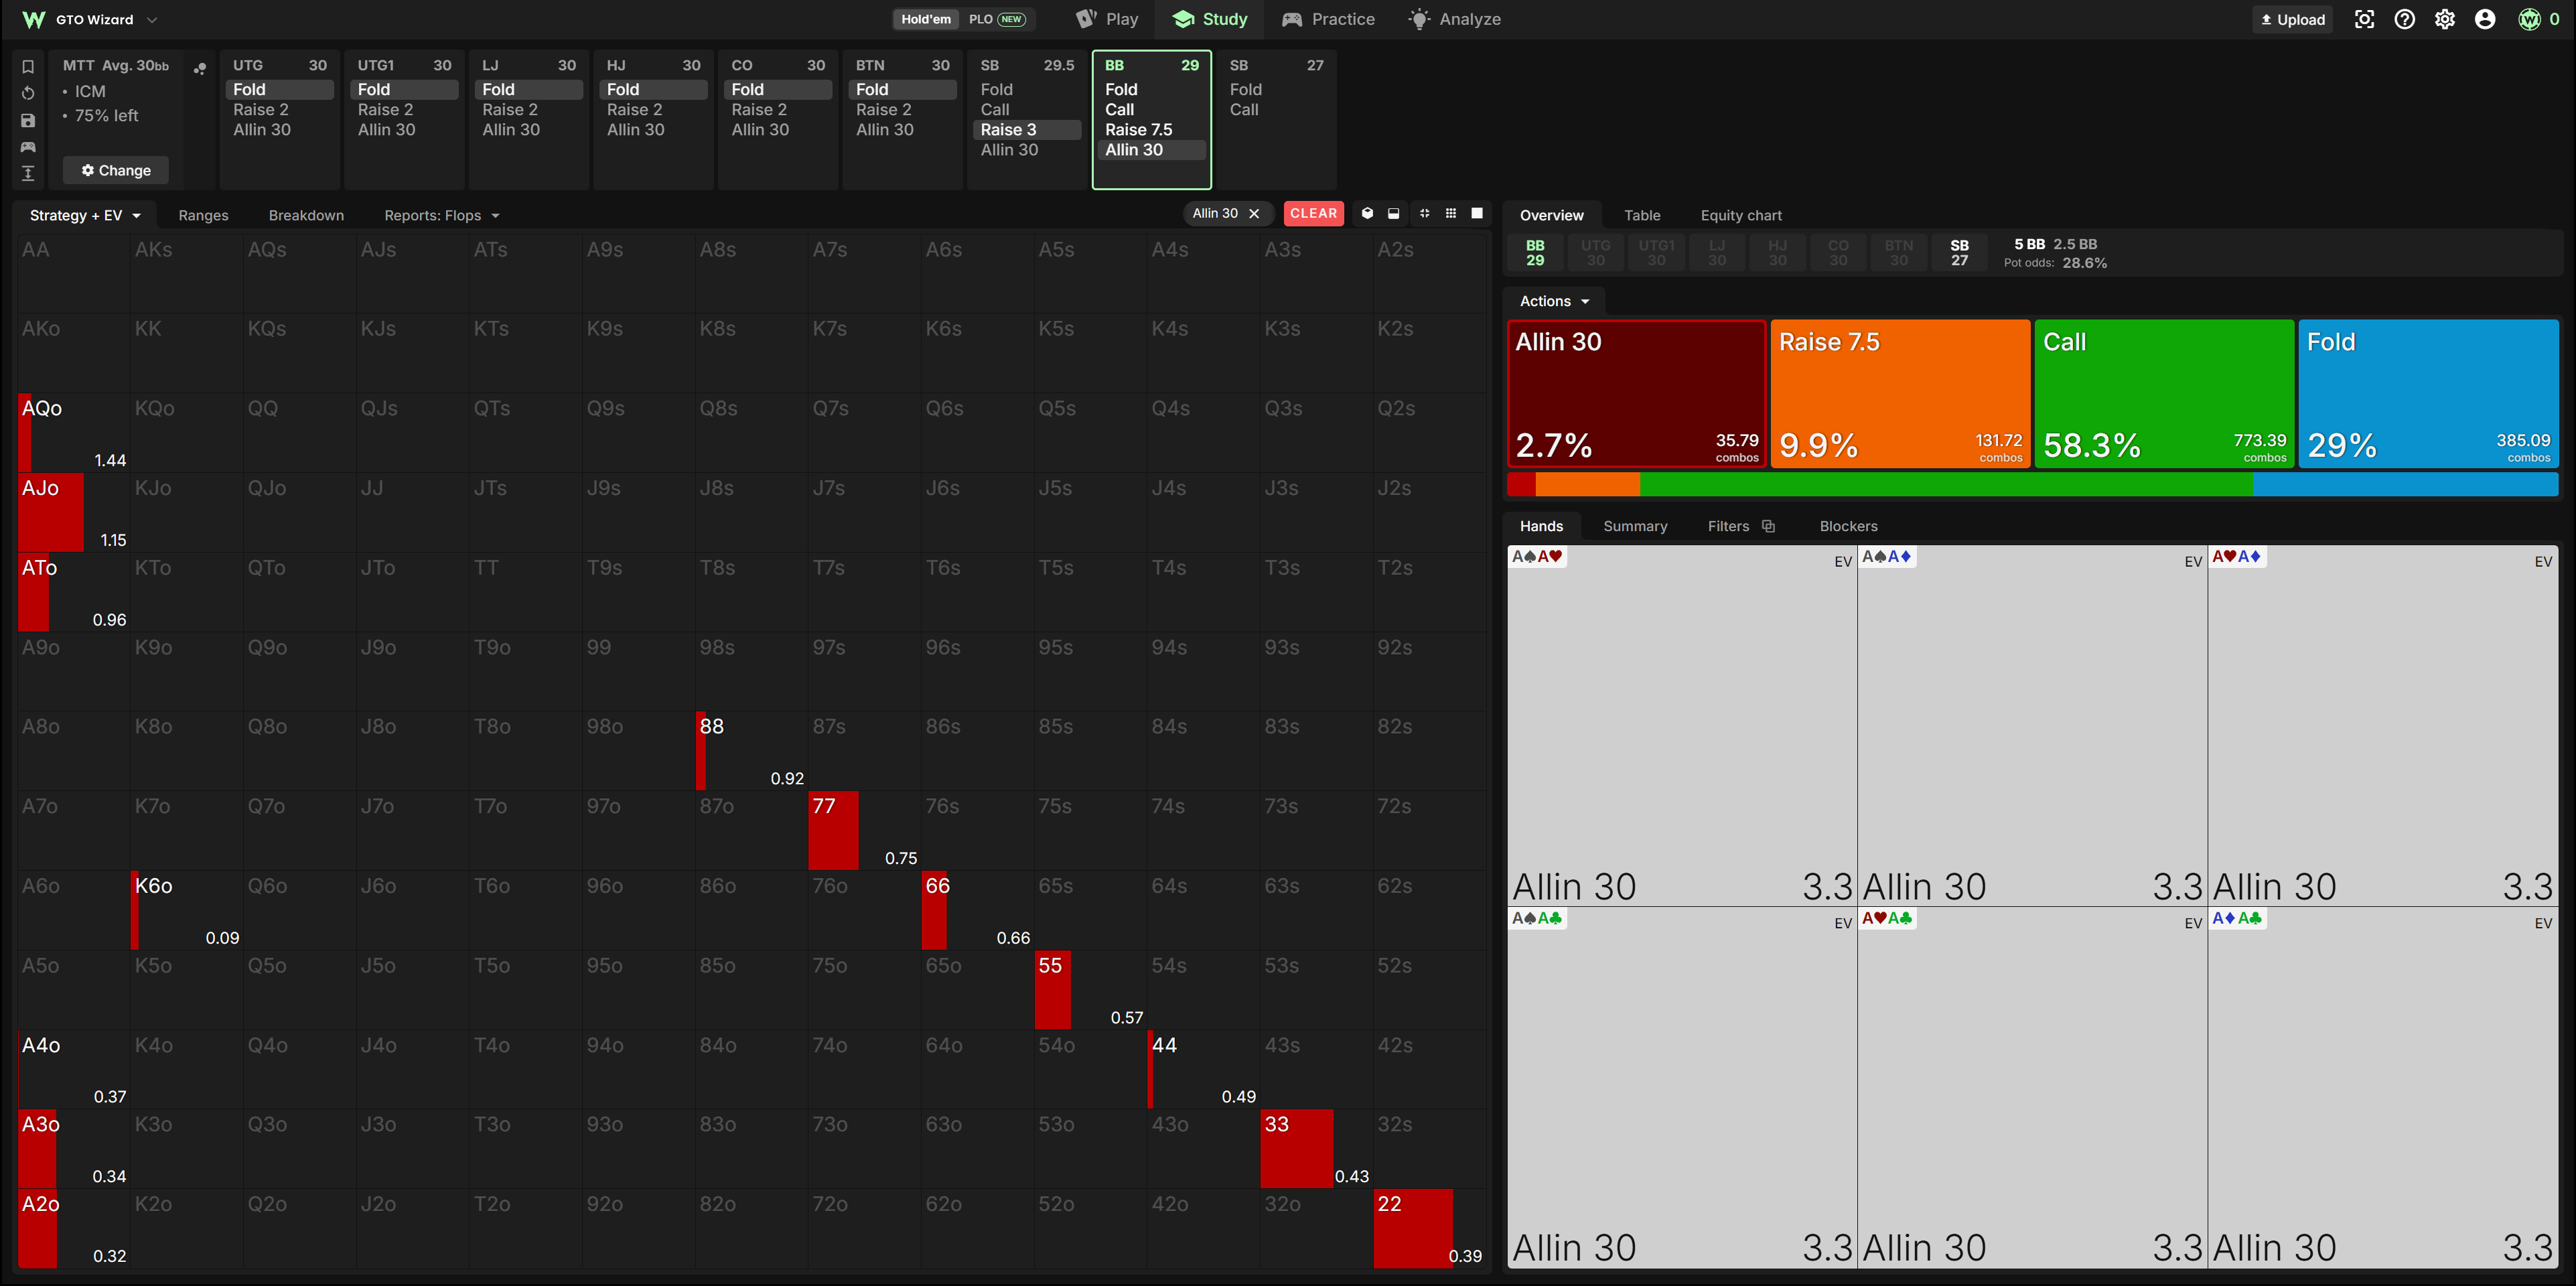
Task: Click the bubbles icon beside MTT Avg. 30bb
Action: 200,68
